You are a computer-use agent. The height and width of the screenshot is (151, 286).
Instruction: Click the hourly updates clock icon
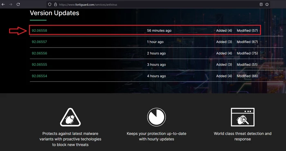tap(156, 117)
